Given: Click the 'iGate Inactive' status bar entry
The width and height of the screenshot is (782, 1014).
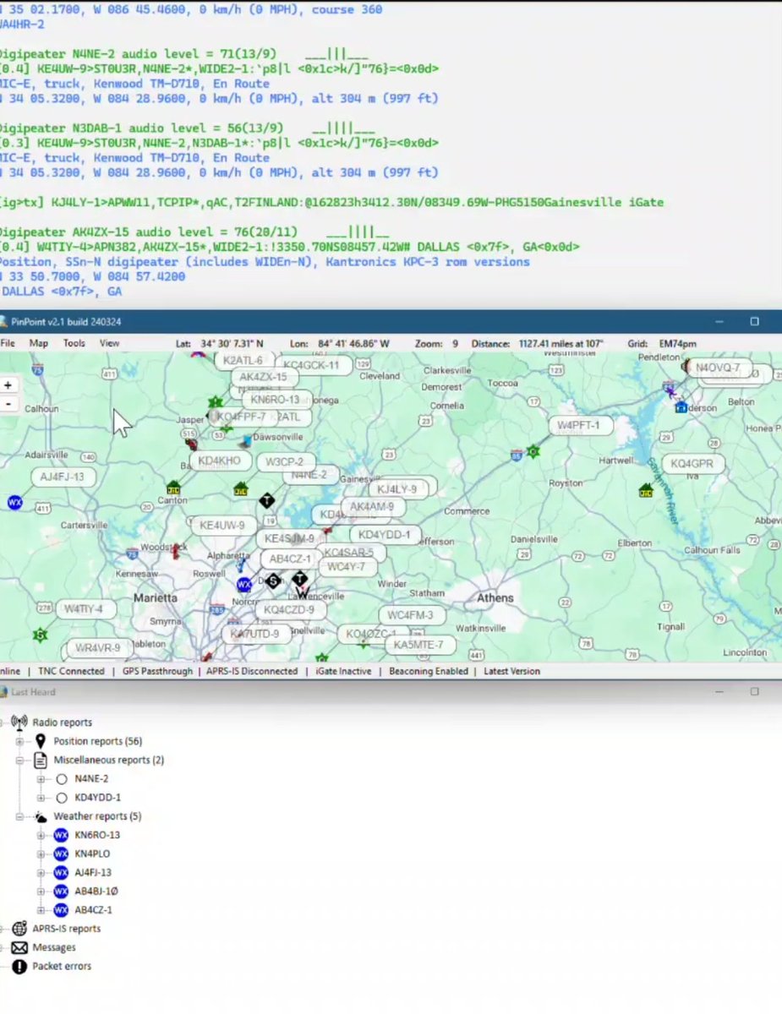Looking at the screenshot, I should [343, 671].
